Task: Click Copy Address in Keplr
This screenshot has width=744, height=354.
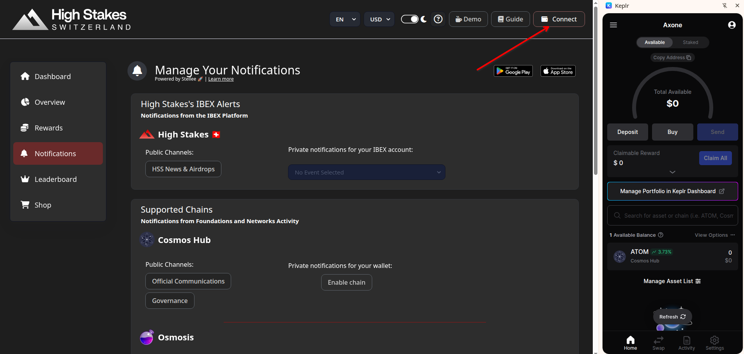Action: (x=672, y=58)
